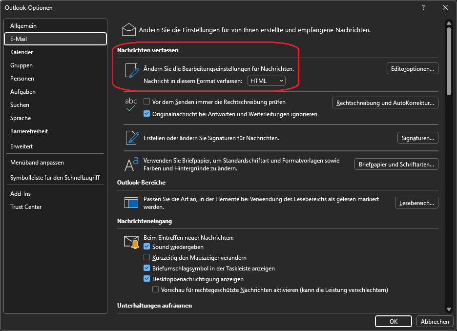Click the label Nachricht in diesem Format verfassen
Viewport: 457px width, 331px height.
(x=193, y=81)
